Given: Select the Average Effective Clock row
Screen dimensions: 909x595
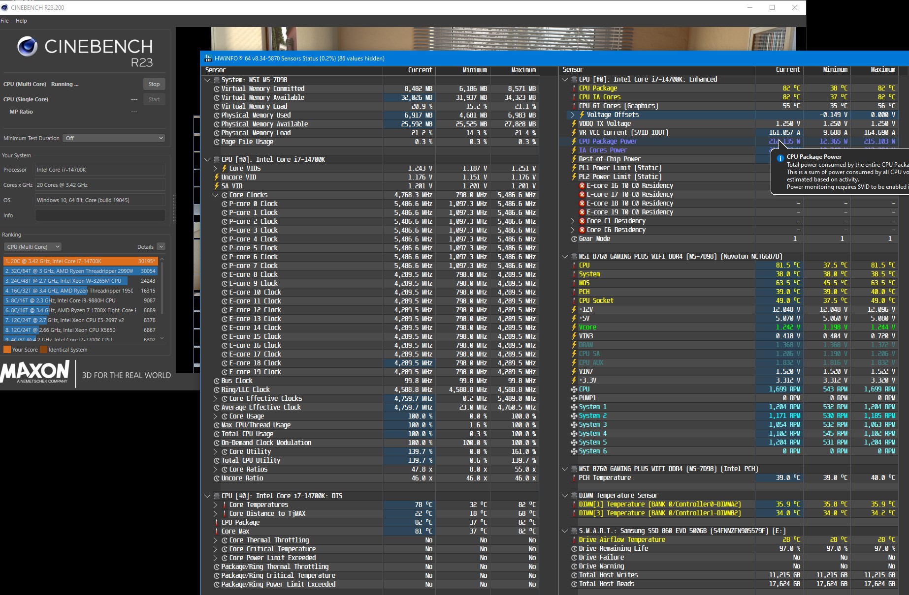Looking at the screenshot, I should [370, 408].
